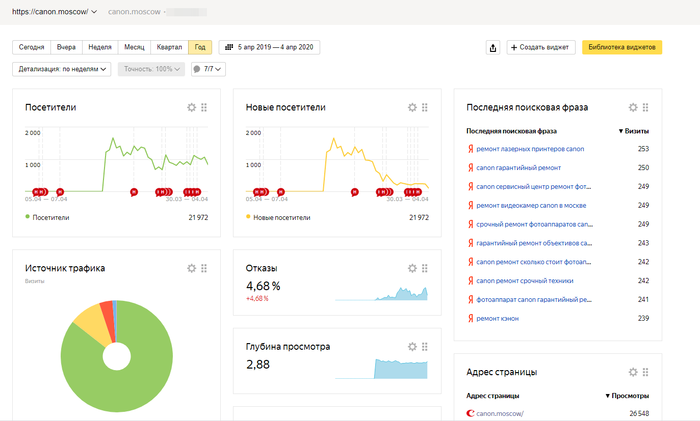
Task: Open Точность: 100% dropdown
Action: [151, 69]
